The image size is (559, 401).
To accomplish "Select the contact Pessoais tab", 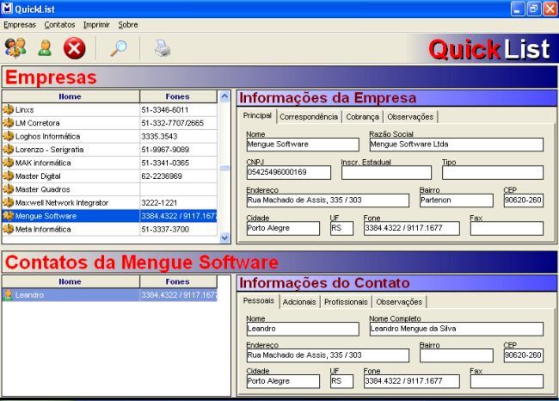I will (259, 301).
